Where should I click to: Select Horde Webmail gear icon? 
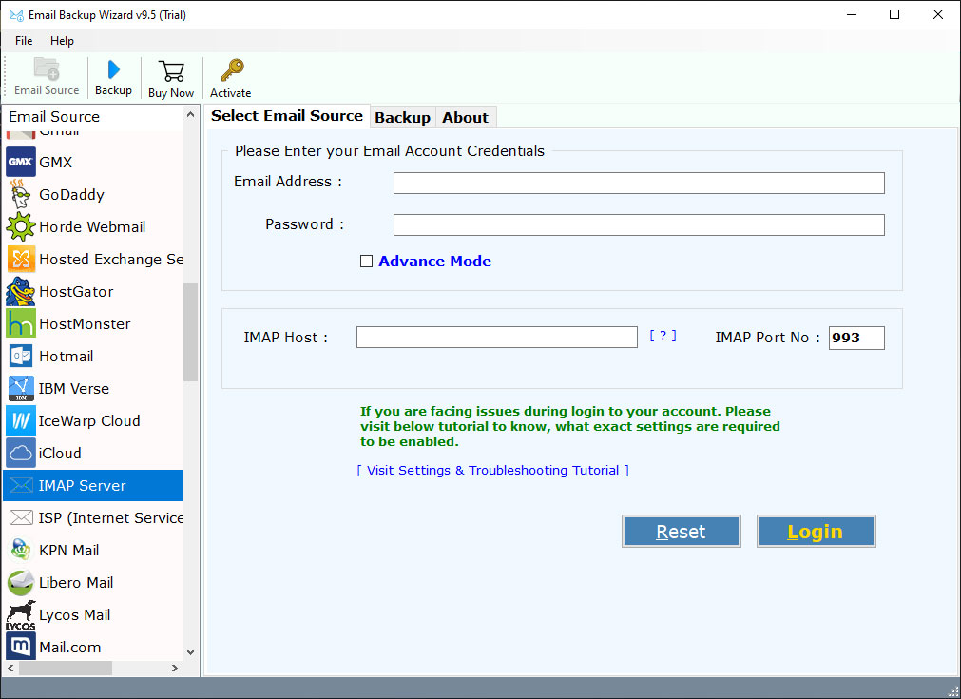(21, 227)
